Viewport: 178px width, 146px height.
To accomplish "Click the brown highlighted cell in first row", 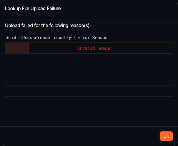I will [x=17, y=48].
